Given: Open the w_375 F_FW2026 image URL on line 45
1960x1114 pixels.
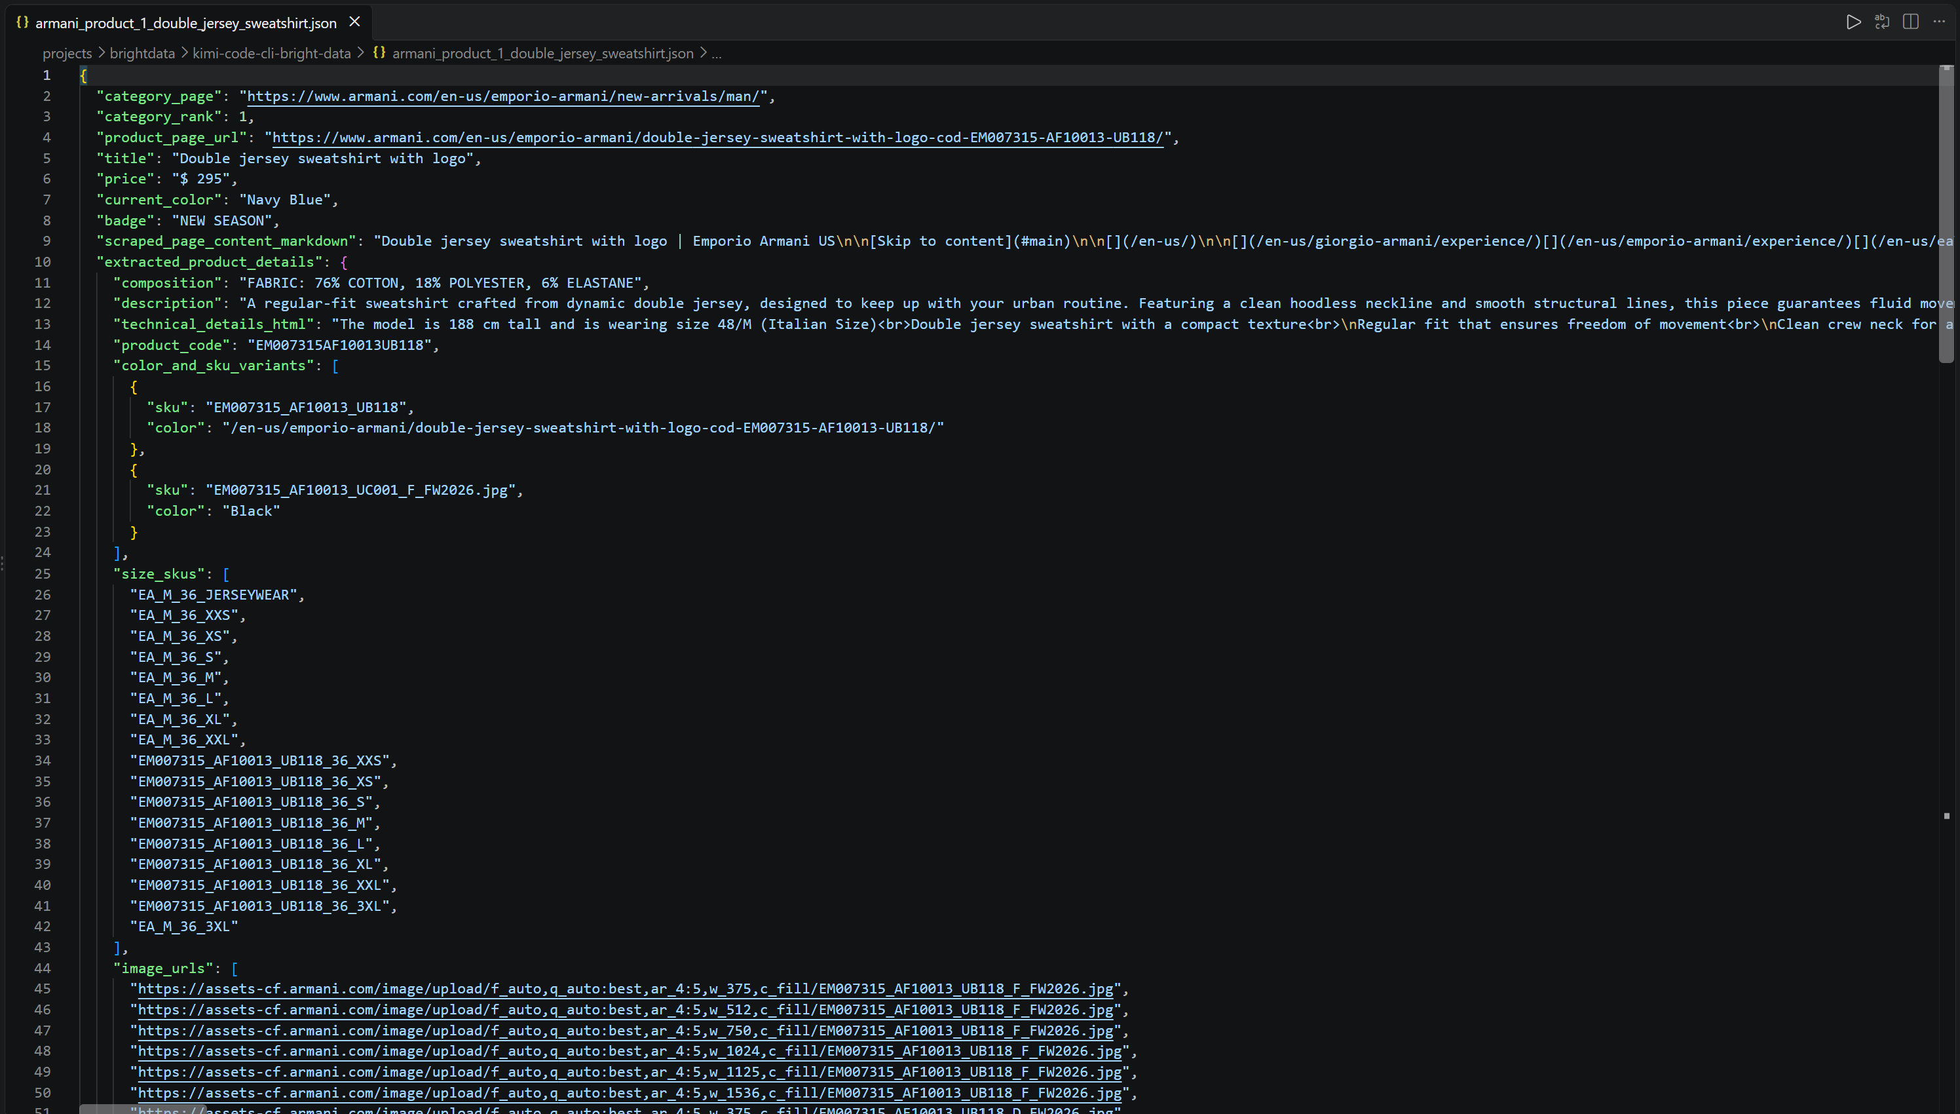Looking at the screenshot, I should 626,989.
